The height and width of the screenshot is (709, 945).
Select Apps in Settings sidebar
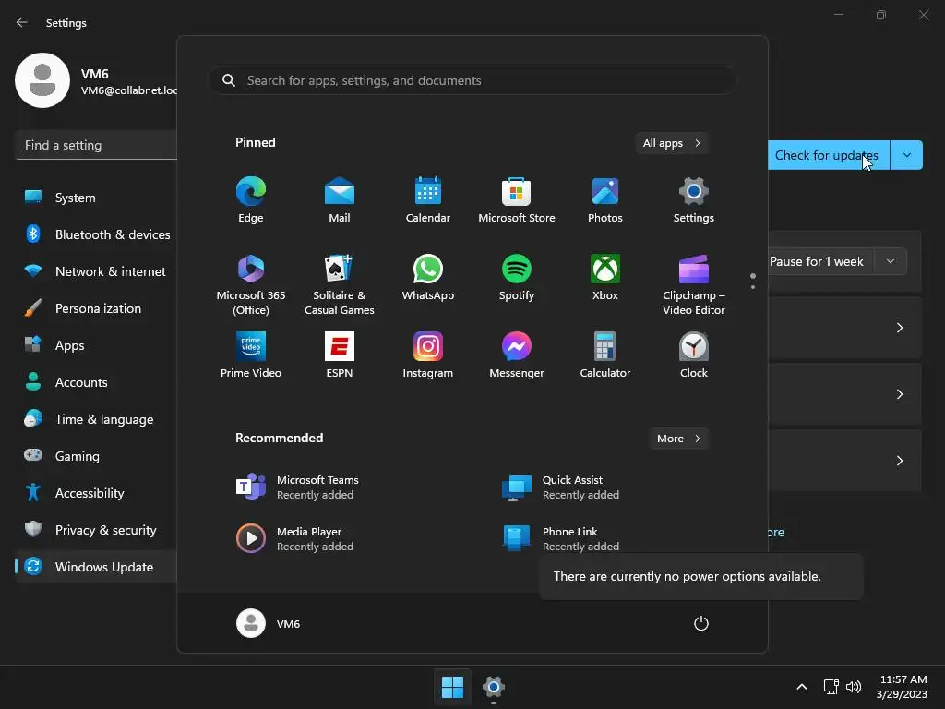(96, 345)
